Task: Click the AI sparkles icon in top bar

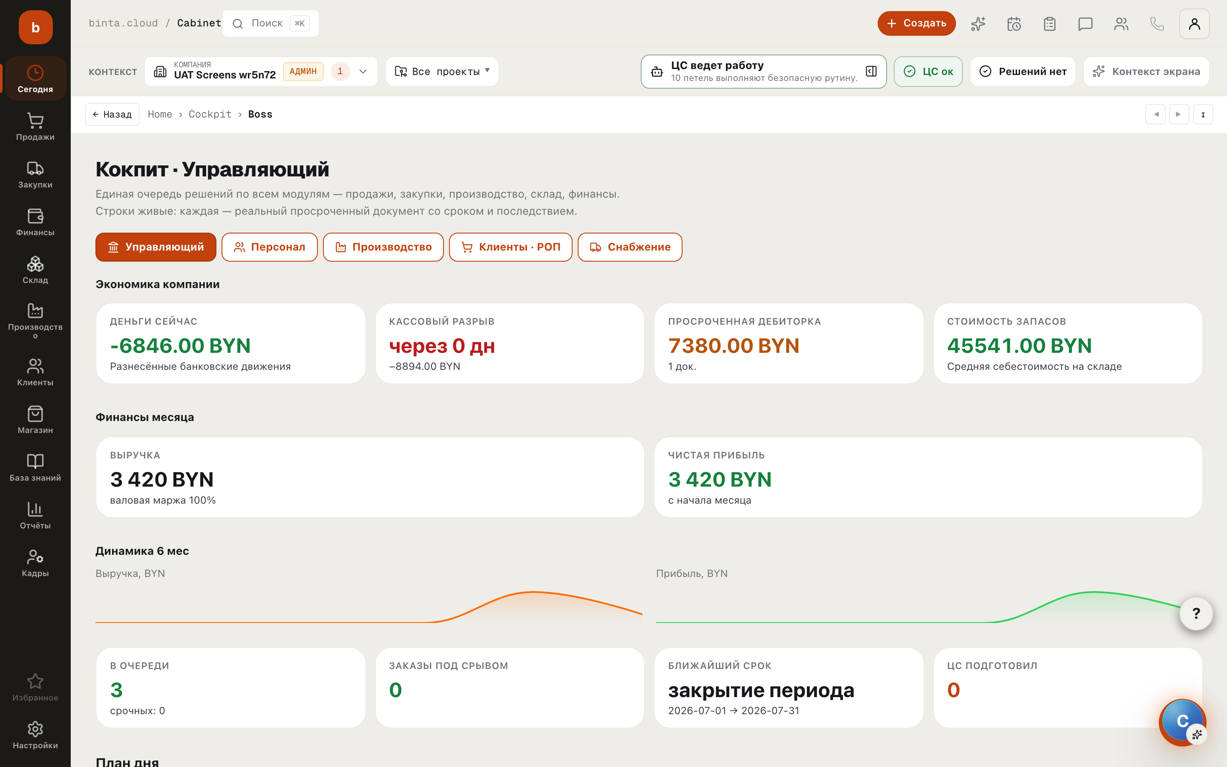Action: pyautogui.click(x=978, y=24)
